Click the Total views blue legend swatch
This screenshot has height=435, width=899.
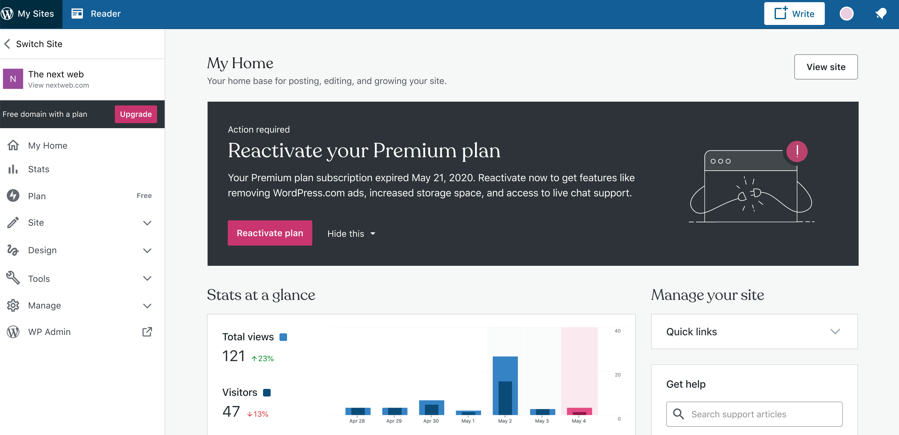pyautogui.click(x=283, y=337)
